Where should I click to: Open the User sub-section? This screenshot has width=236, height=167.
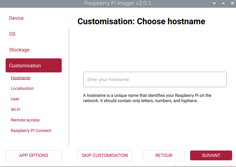click(x=15, y=99)
